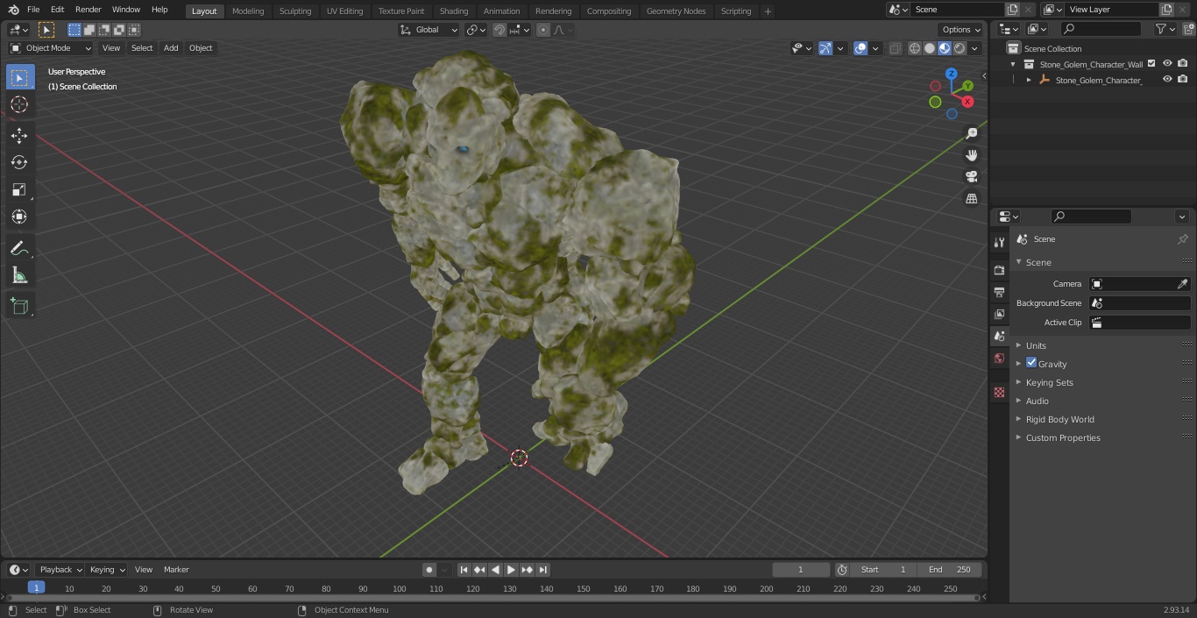This screenshot has height=618, width=1197.
Task: Open the Render properties tab
Action: point(999,270)
